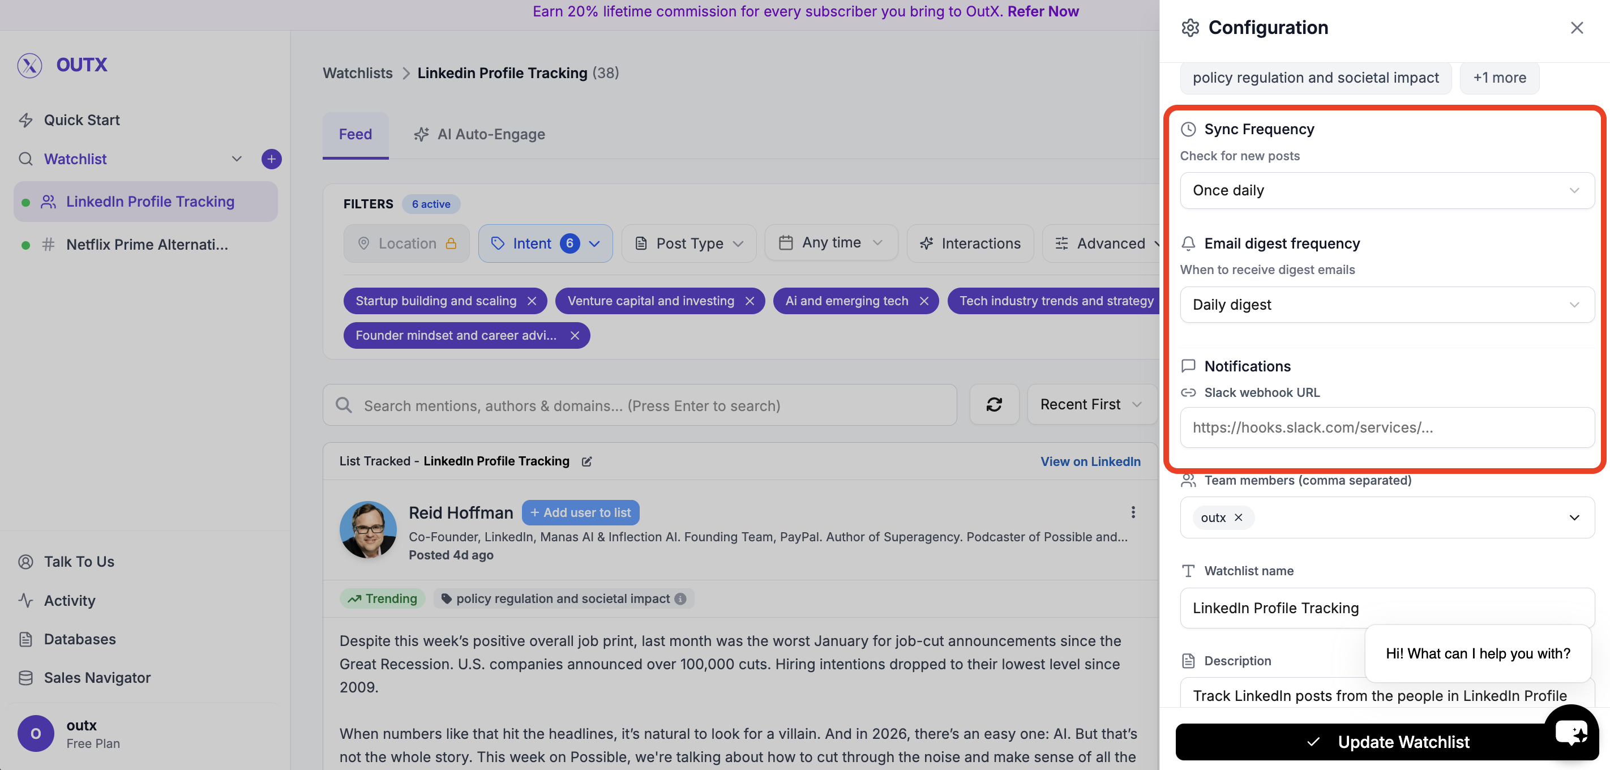1610x770 pixels.
Task: Open Sales Navigator in sidebar
Action: pyautogui.click(x=97, y=678)
